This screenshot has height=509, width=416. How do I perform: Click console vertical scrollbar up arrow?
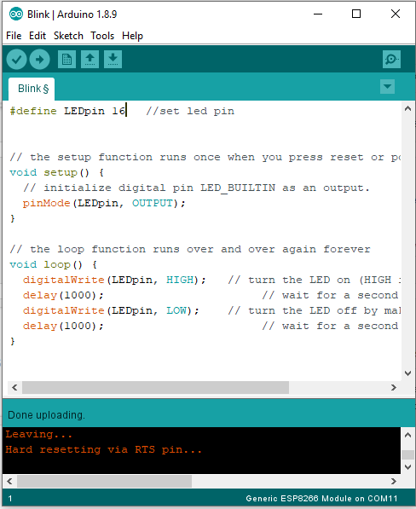tap(407, 435)
